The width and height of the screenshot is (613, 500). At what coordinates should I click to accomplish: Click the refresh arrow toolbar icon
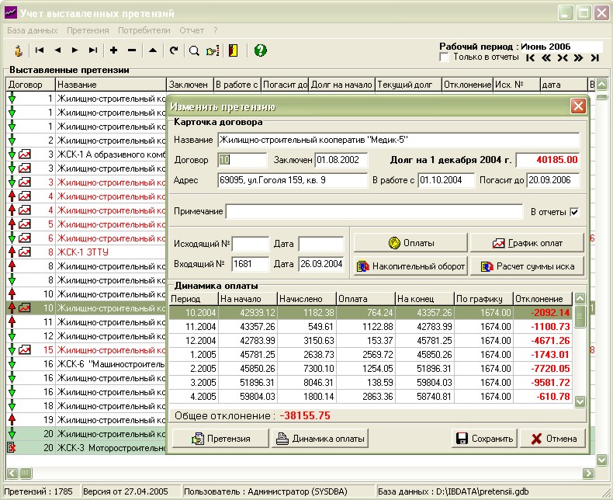point(174,50)
